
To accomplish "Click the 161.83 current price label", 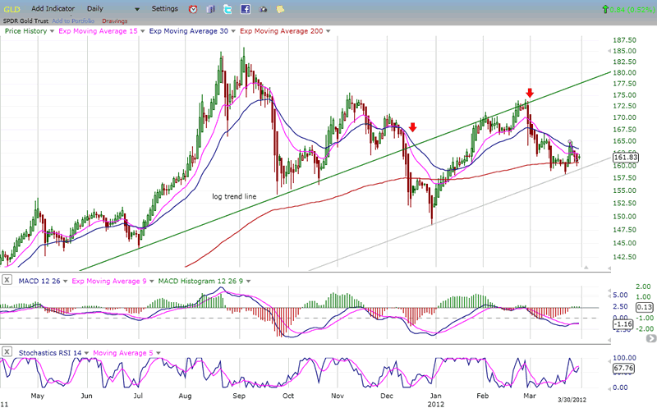I will point(626,158).
